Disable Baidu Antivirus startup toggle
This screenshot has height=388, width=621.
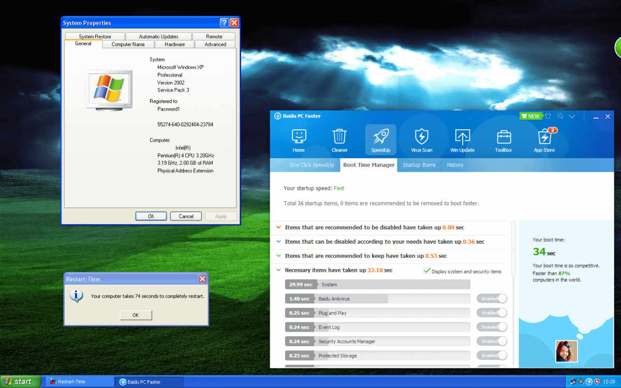coord(492,299)
